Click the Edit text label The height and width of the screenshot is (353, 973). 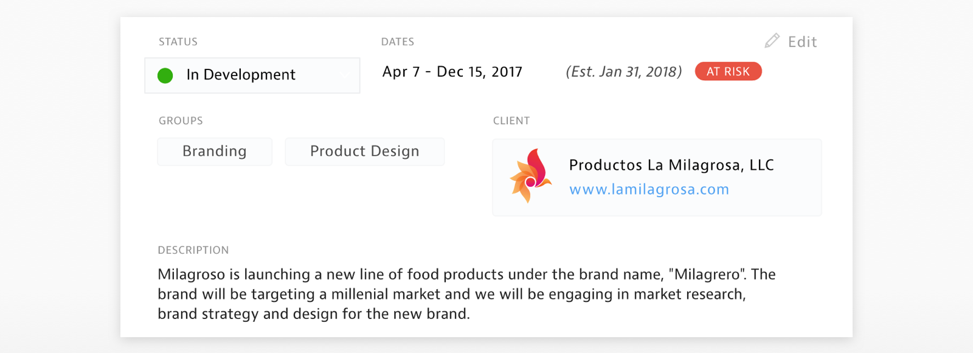coord(802,41)
